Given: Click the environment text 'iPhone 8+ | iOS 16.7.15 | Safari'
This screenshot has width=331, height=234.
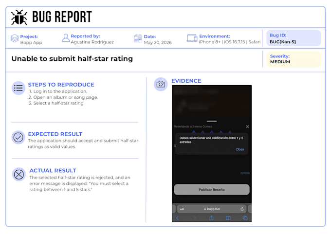Looking at the screenshot, I should (230, 42).
